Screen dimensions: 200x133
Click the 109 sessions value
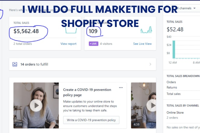click(93, 31)
